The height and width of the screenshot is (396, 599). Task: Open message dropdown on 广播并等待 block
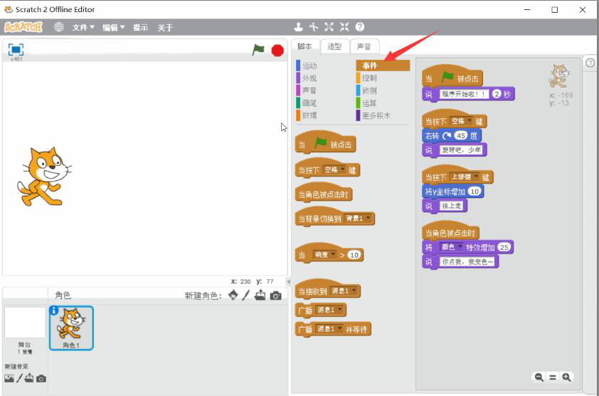[x=329, y=329]
